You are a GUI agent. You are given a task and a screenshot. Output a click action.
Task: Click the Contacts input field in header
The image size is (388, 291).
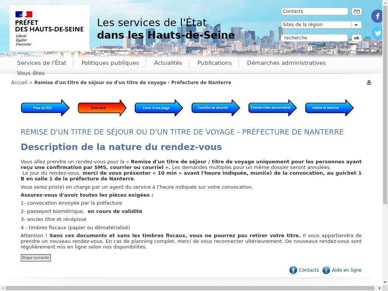[x=314, y=11]
